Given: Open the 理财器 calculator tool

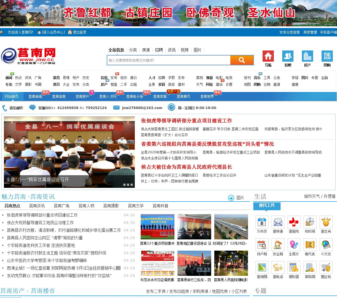Looking at the screenshot, I should point(294,267).
